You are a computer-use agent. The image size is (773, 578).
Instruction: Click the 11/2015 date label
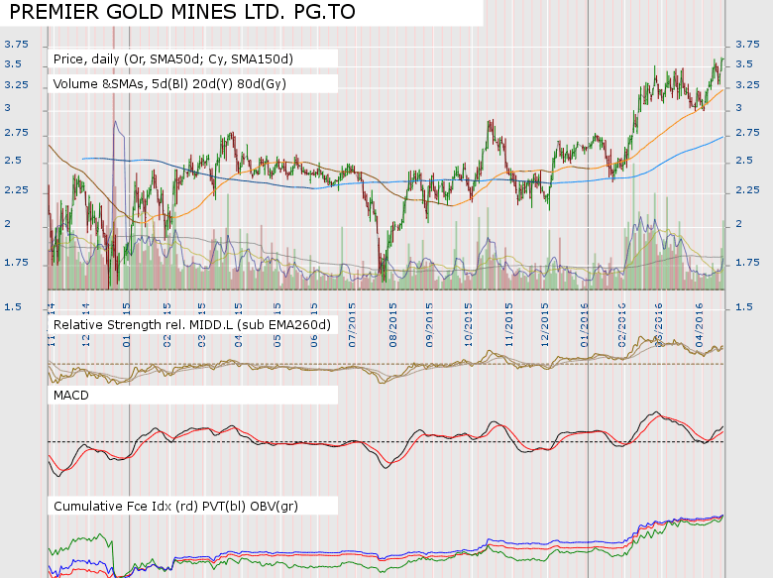[x=508, y=325]
